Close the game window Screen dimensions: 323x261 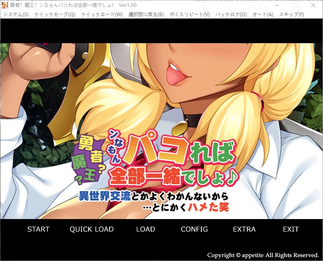click(x=313, y=5)
